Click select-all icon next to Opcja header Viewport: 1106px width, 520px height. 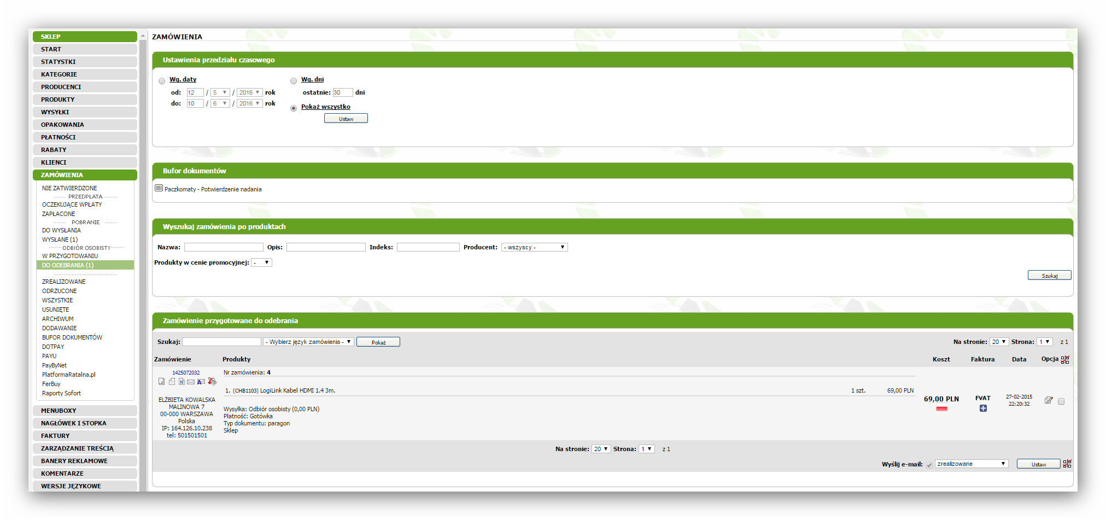(1065, 360)
